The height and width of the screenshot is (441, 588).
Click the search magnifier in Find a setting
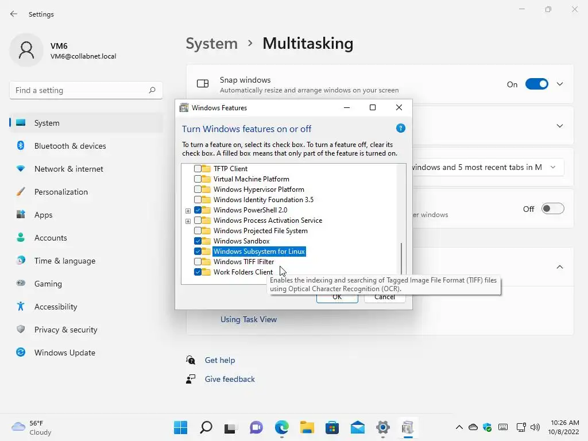point(152,90)
